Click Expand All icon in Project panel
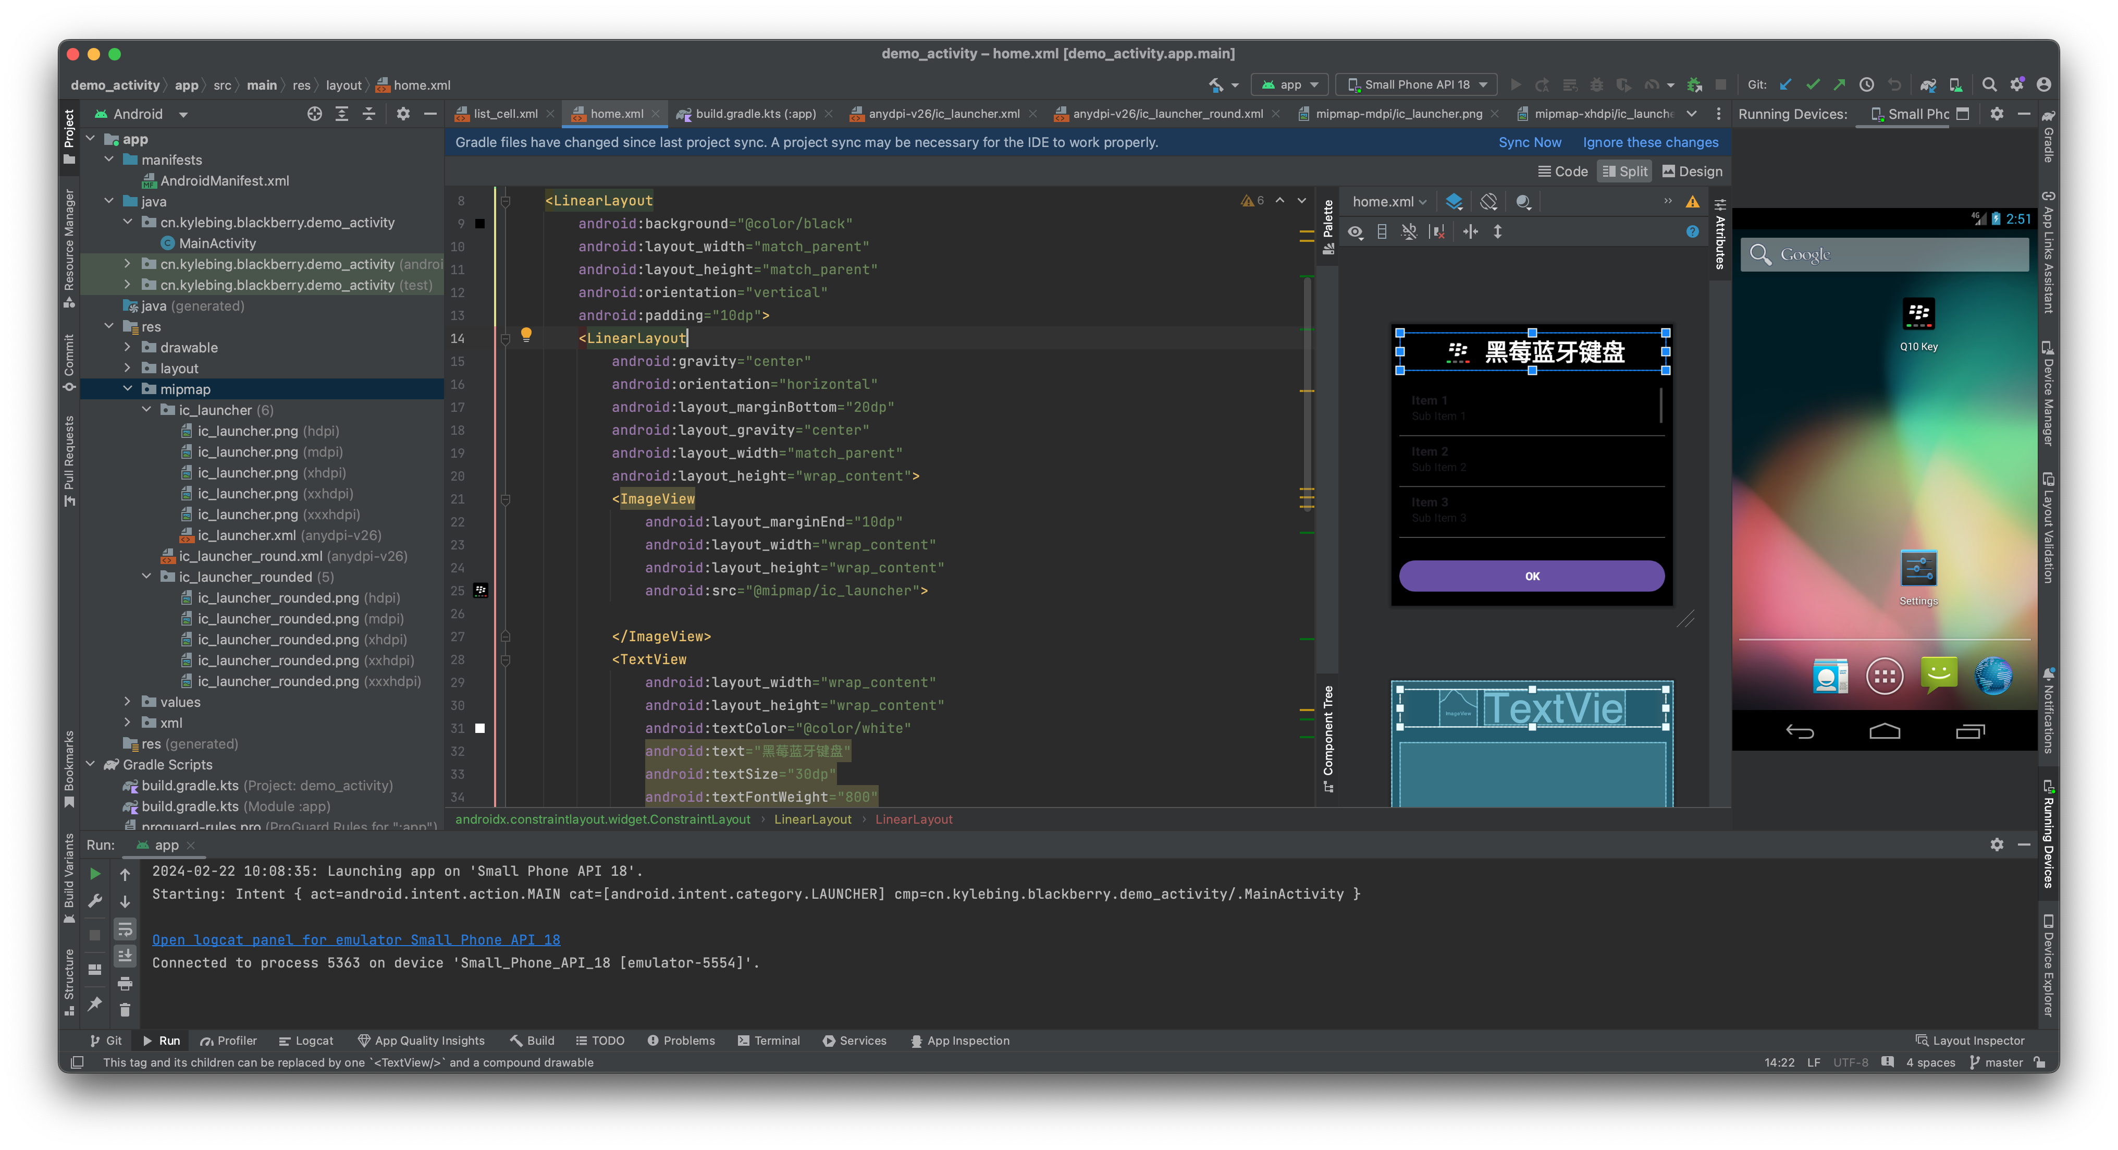Viewport: 2118px width, 1150px height. coord(341,114)
